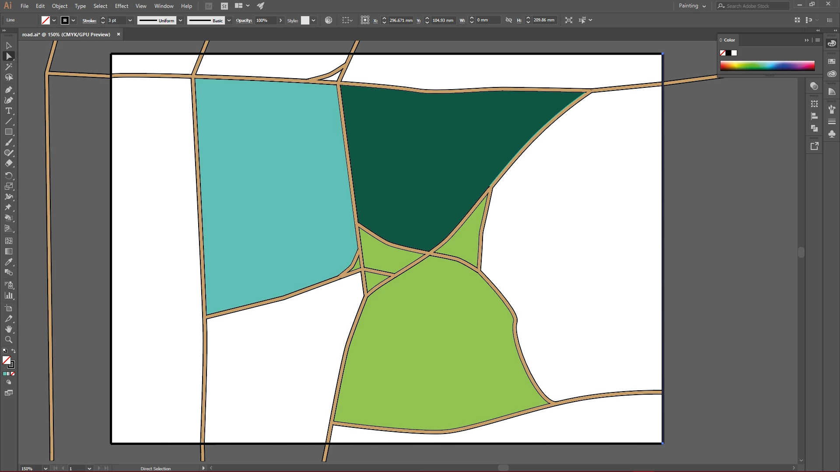Select the Rotate tool

point(8,176)
